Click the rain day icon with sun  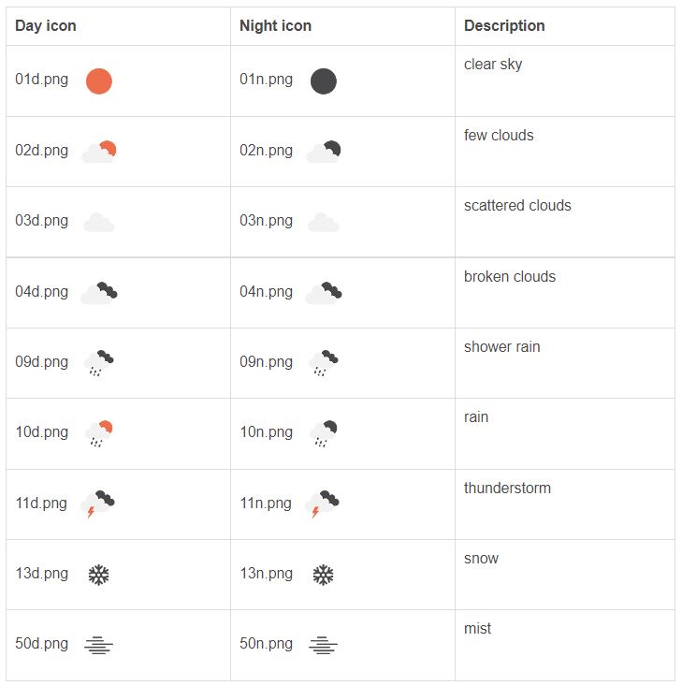[99, 433]
